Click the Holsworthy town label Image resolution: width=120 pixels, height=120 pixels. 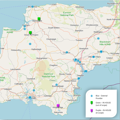16,50
